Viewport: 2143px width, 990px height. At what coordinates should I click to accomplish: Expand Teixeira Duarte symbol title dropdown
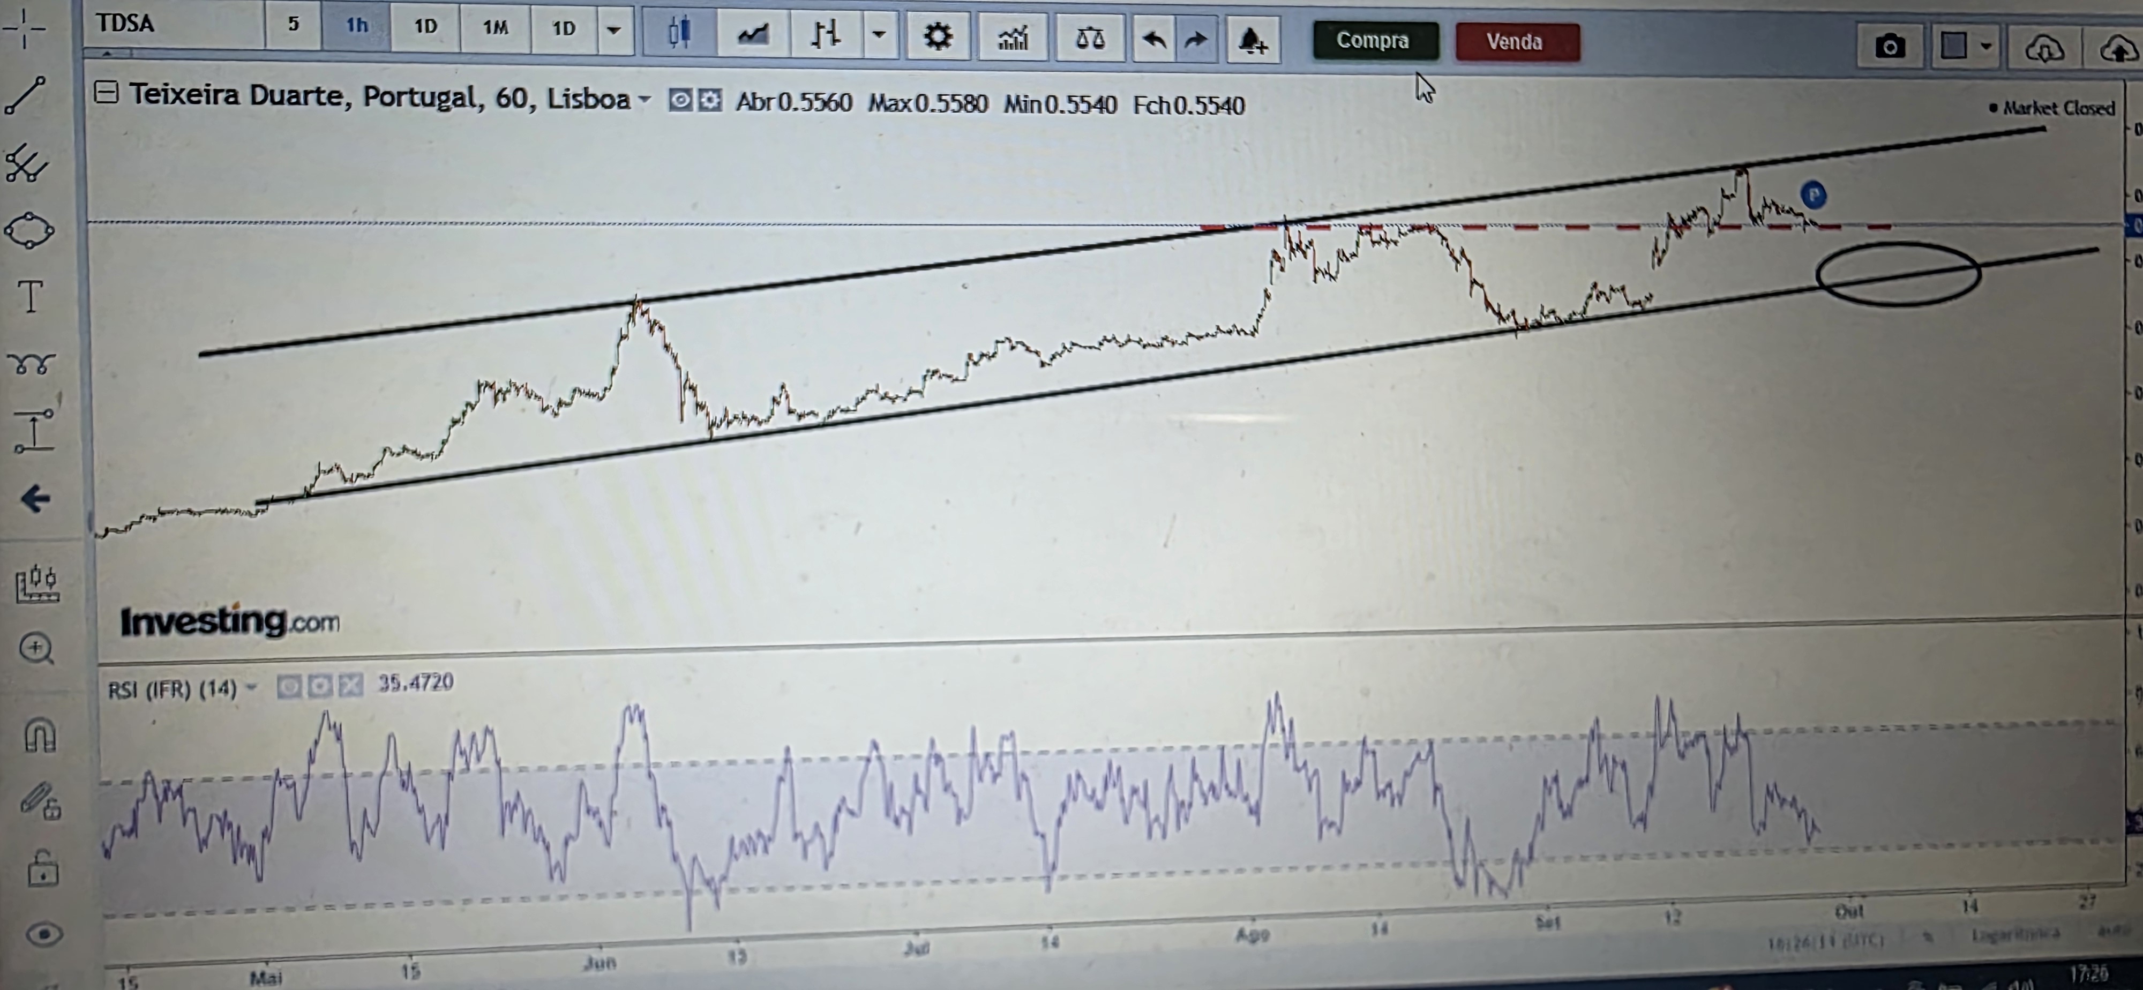click(x=644, y=100)
